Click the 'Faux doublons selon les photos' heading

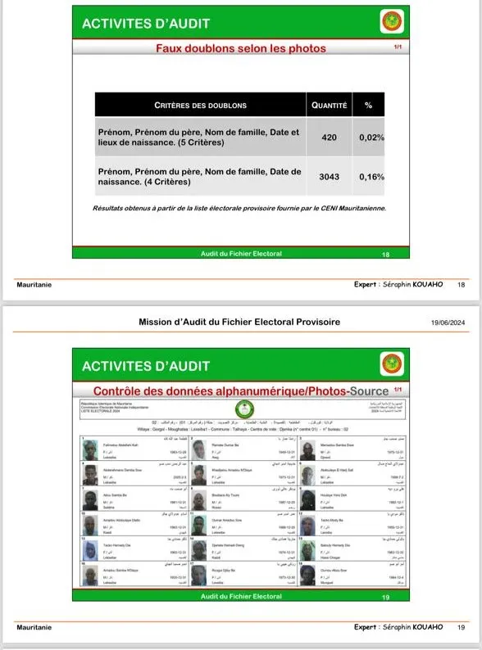click(x=241, y=48)
